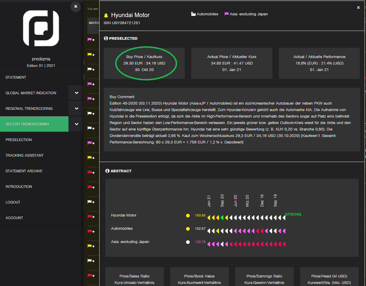Click the Hyundai Motor row label in Abstract
Image resolution: width=366 pixels, height=286 pixels.
pos(124,215)
